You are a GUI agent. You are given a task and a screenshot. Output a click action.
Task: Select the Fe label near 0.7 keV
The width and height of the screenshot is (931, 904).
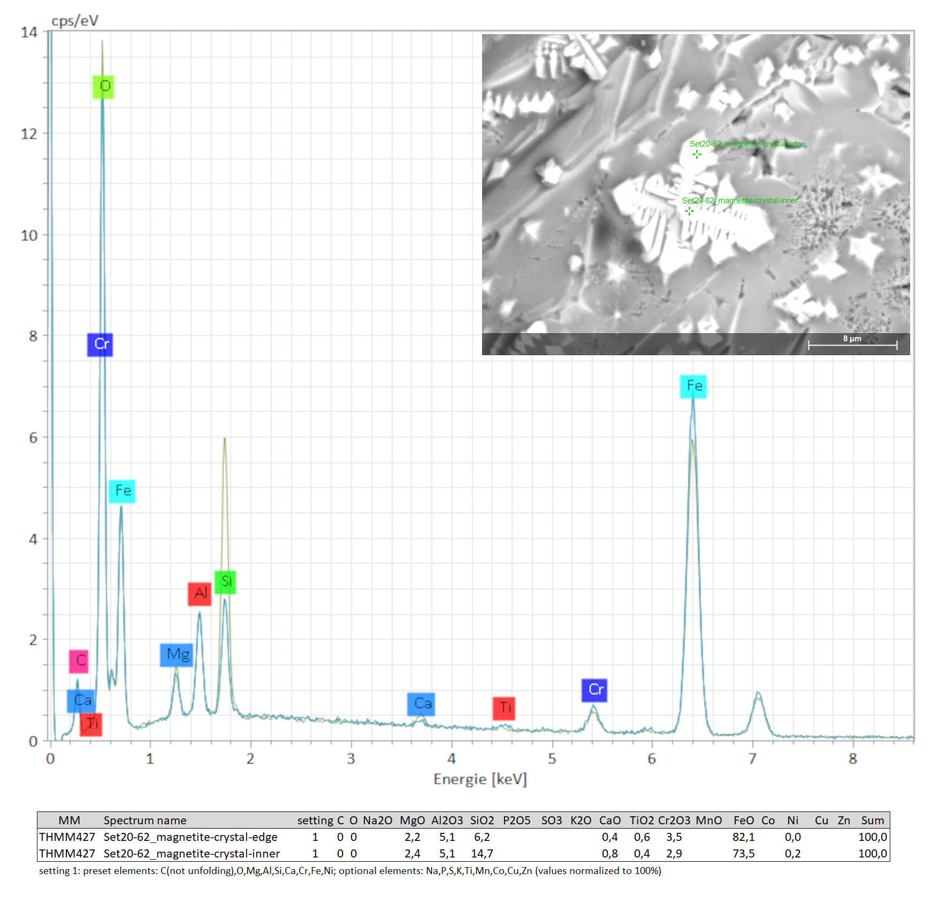[122, 491]
